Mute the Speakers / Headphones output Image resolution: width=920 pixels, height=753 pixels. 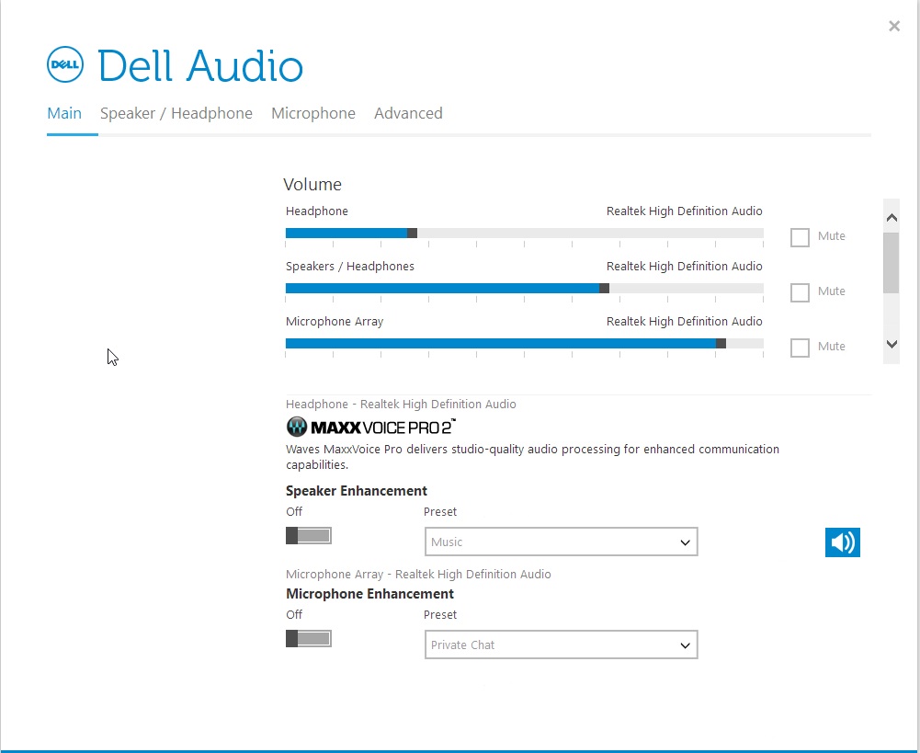pyautogui.click(x=800, y=292)
